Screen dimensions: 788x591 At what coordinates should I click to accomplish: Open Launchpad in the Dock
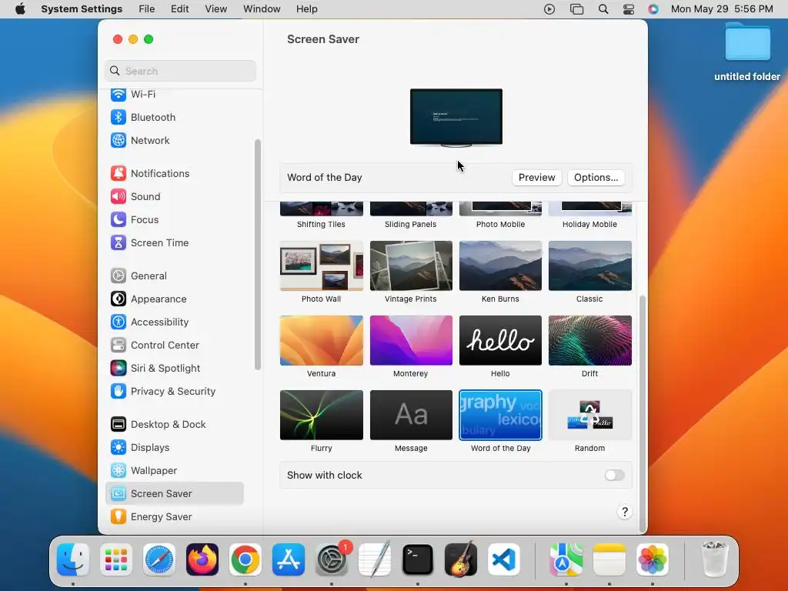pos(116,559)
